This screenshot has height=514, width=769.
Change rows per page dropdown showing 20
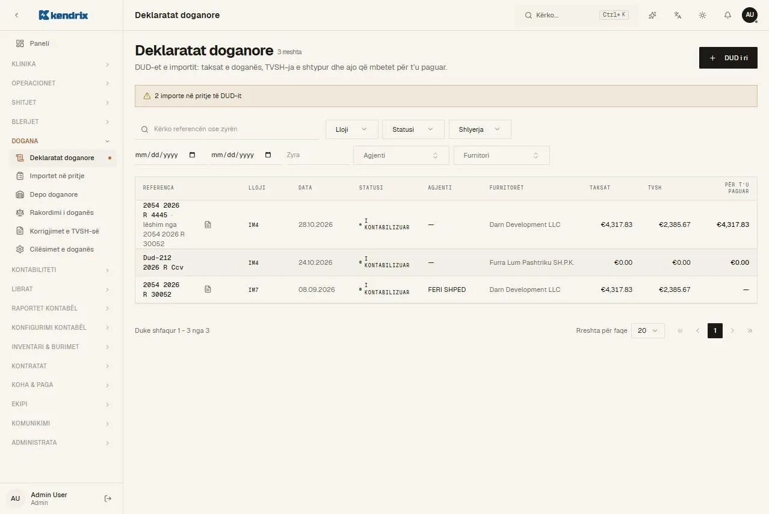click(x=648, y=330)
